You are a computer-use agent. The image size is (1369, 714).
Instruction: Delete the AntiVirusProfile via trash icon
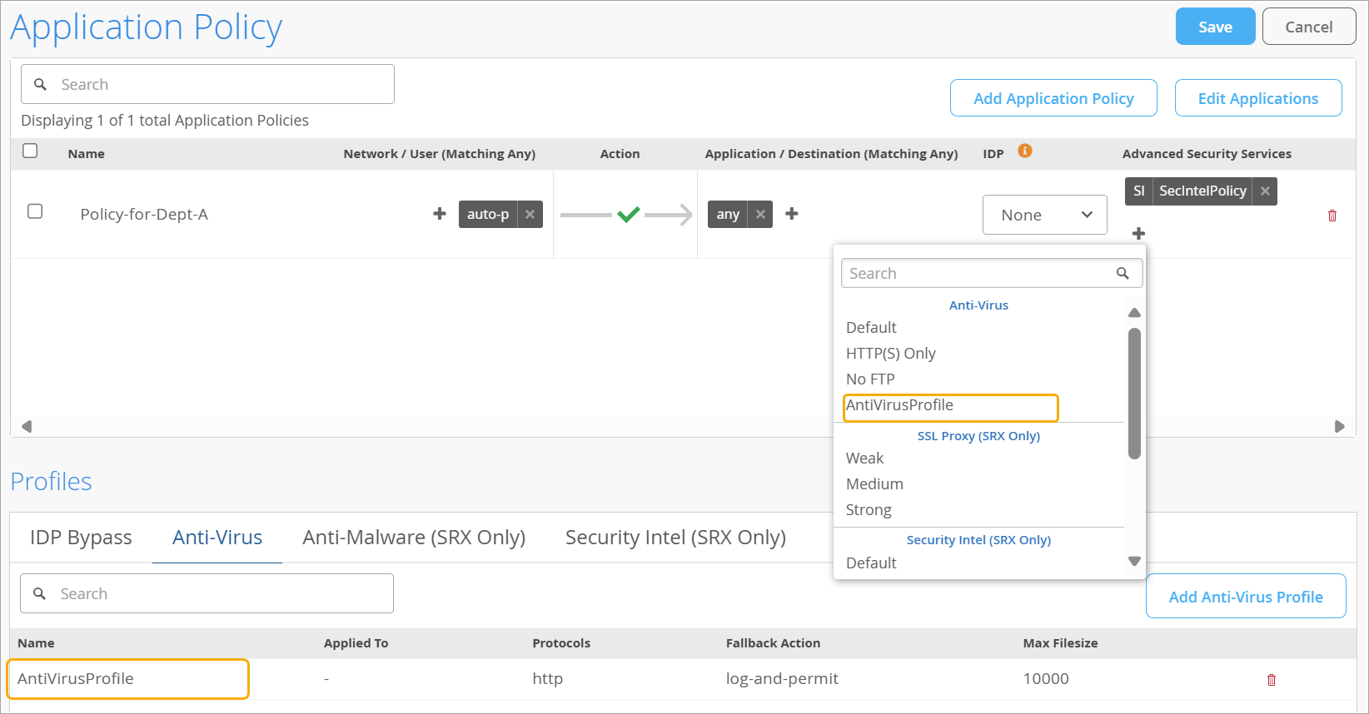tap(1271, 680)
